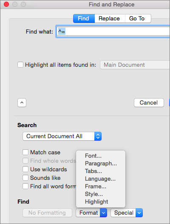170x224 pixels.
Task: Open the Go To tab
Action: coord(137,18)
